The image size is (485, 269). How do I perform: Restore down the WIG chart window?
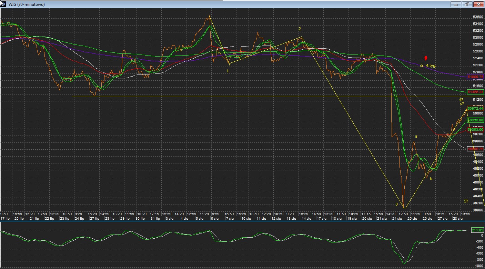(x=467, y=4)
